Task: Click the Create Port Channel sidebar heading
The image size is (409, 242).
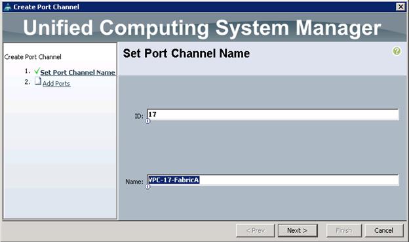Action: tap(33, 57)
